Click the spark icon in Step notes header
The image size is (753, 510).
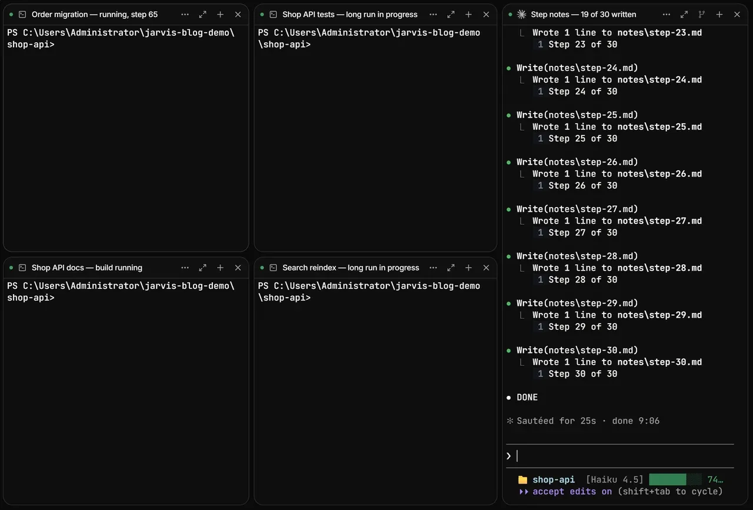coord(521,14)
